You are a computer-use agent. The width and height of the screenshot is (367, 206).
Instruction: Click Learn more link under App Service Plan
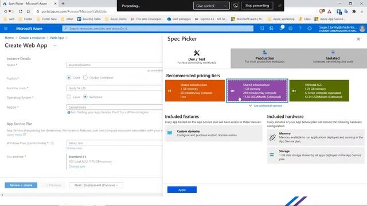click(16, 134)
